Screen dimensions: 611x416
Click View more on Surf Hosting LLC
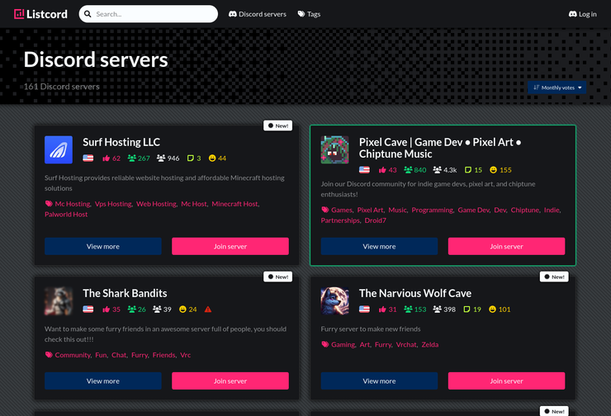(x=103, y=246)
